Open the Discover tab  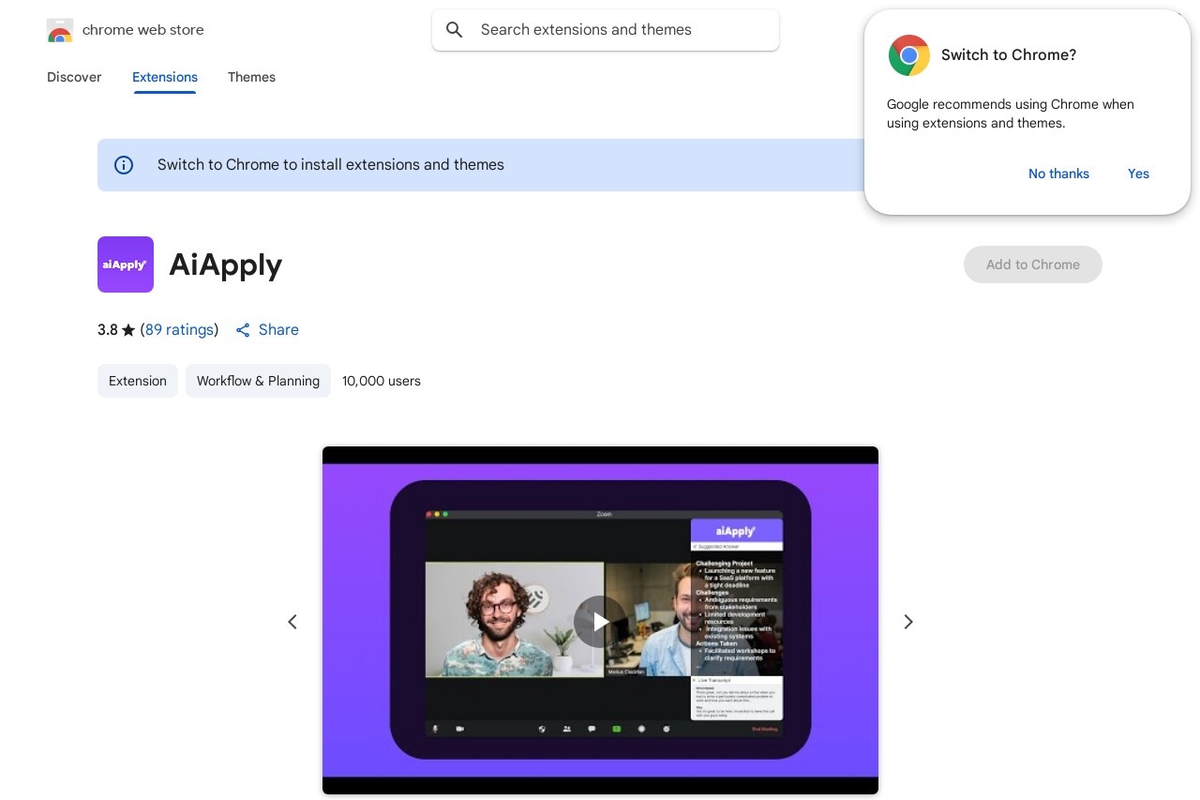click(74, 77)
